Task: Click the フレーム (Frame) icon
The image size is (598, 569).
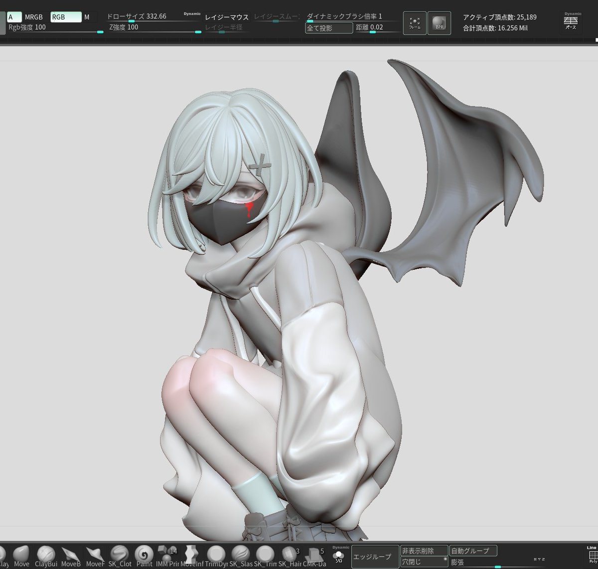Action: click(x=415, y=23)
